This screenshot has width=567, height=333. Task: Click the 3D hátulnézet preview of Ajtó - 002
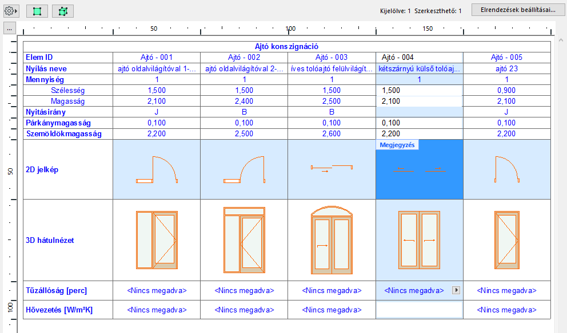click(x=243, y=239)
